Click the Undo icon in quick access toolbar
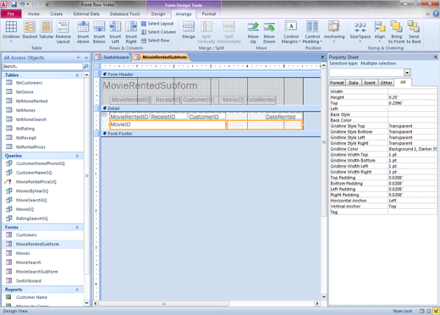 pyautogui.click(x=23, y=4)
